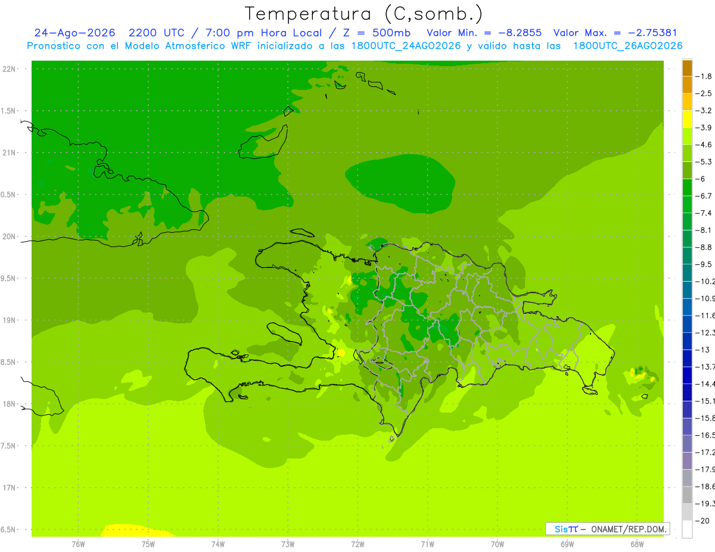
Task: Click the "69W" longitude label
Action: (x=567, y=544)
